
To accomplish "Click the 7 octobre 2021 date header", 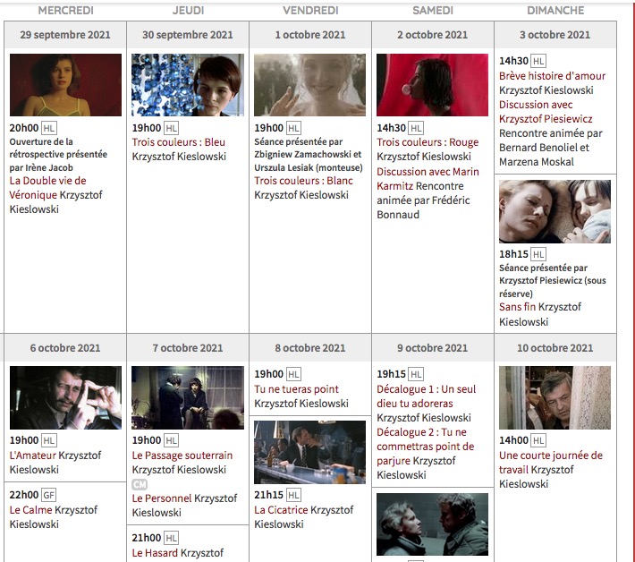I will [188, 348].
